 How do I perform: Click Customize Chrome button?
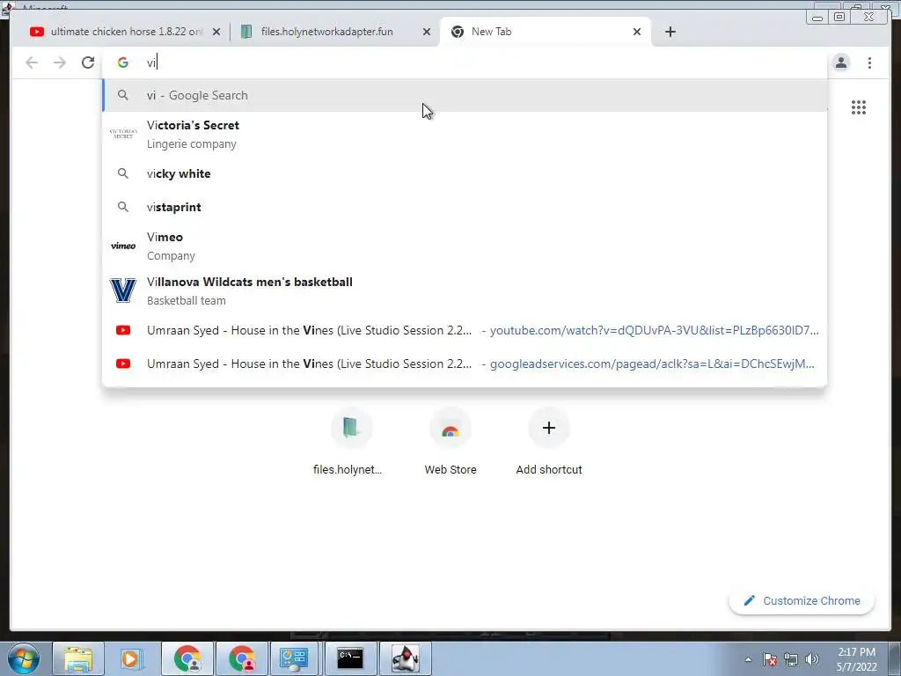click(x=802, y=600)
